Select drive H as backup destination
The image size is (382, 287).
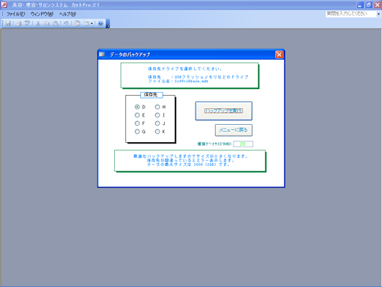coord(157,107)
